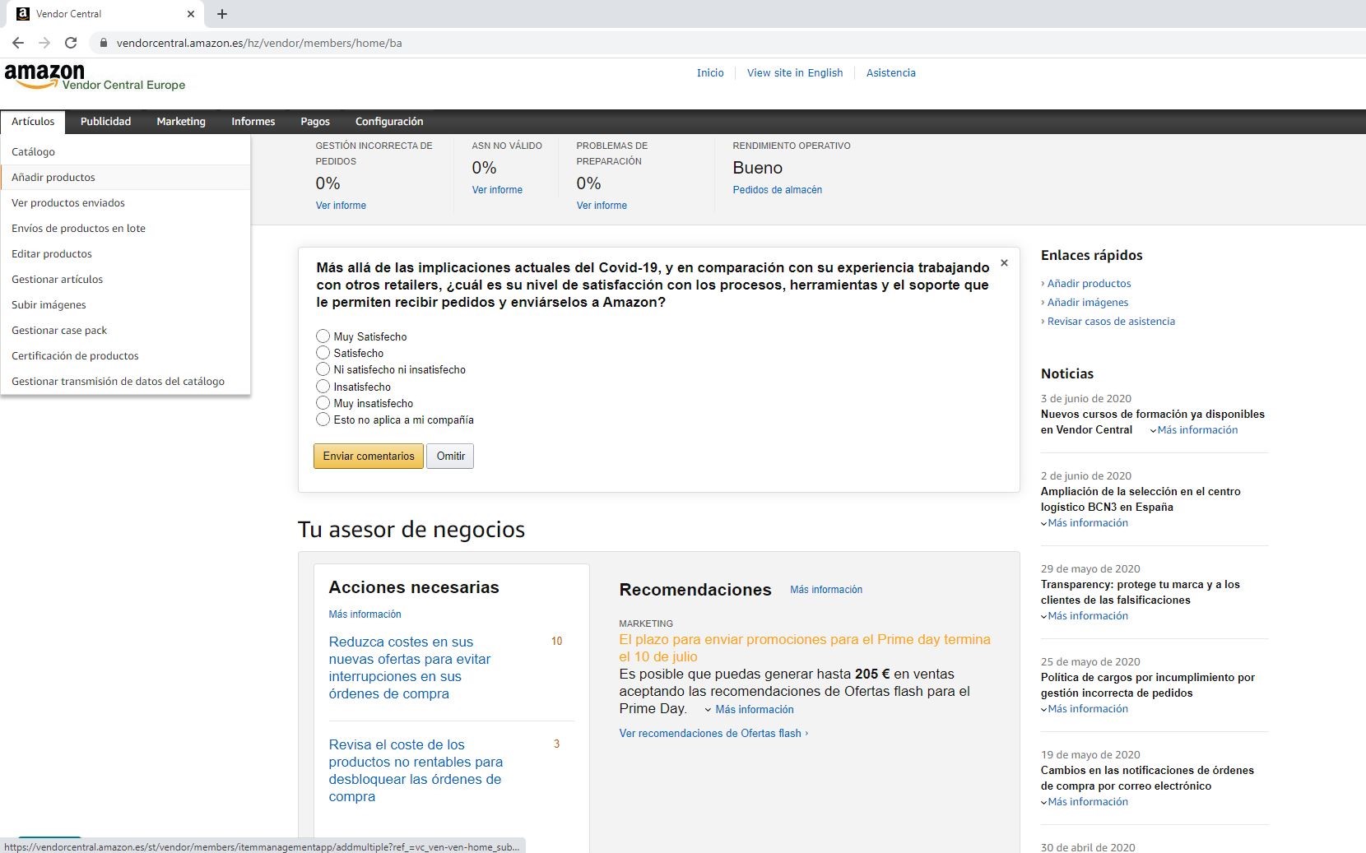Image resolution: width=1366 pixels, height=853 pixels.
Task: Click the browser address bar URL
Action: (x=259, y=43)
